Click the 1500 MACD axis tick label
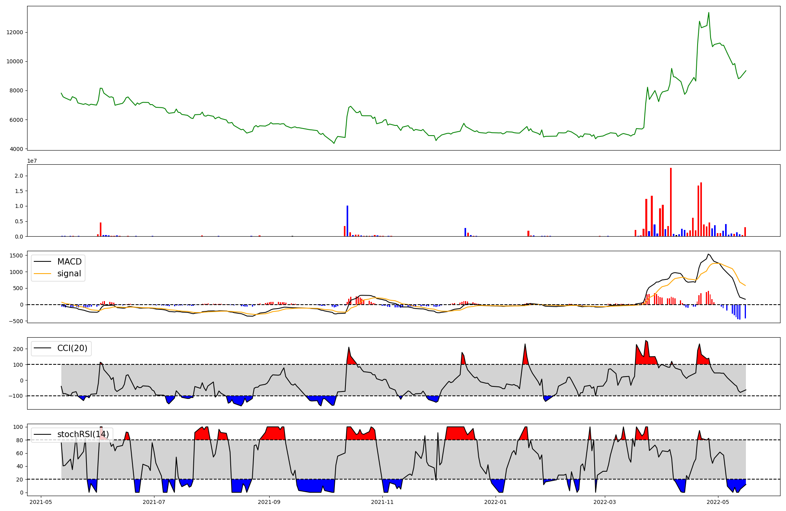 (x=17, y=256)
